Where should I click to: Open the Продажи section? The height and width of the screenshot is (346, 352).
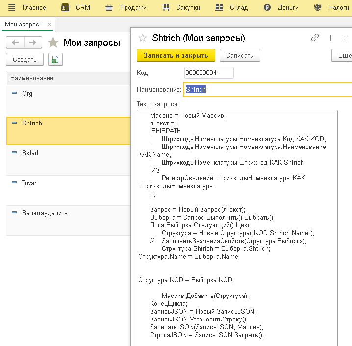click(x=133, y=8)
